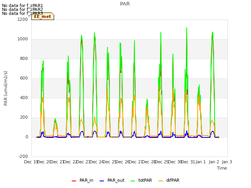Click the 'No data for f_zPAR2' message
Viewport: 251px width, 188px height.
click(22, 9)
